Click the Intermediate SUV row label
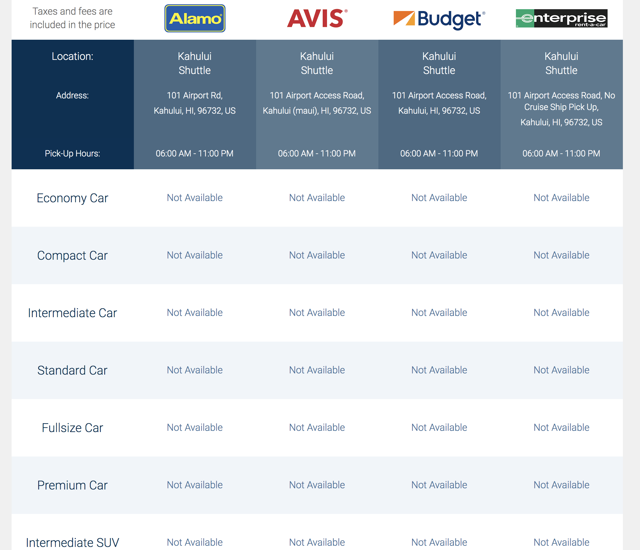Image resolution: width=640 pixels, height=550 pixels. [x=72, y=542]
